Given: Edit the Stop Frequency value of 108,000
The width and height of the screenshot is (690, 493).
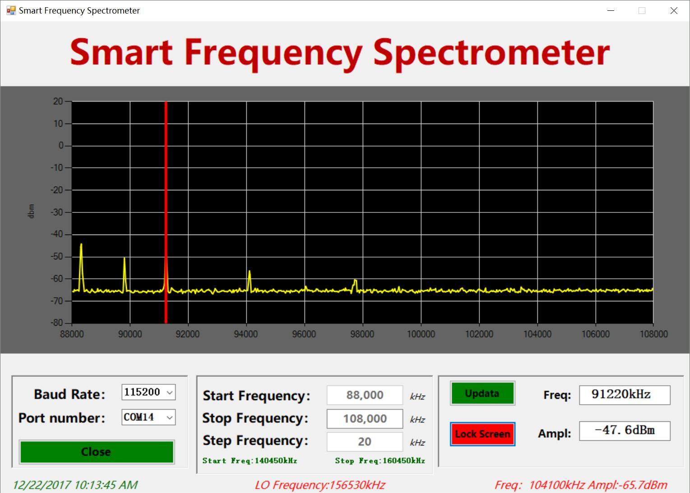Looking at the screenshot, I should click(x=364, y=419).
